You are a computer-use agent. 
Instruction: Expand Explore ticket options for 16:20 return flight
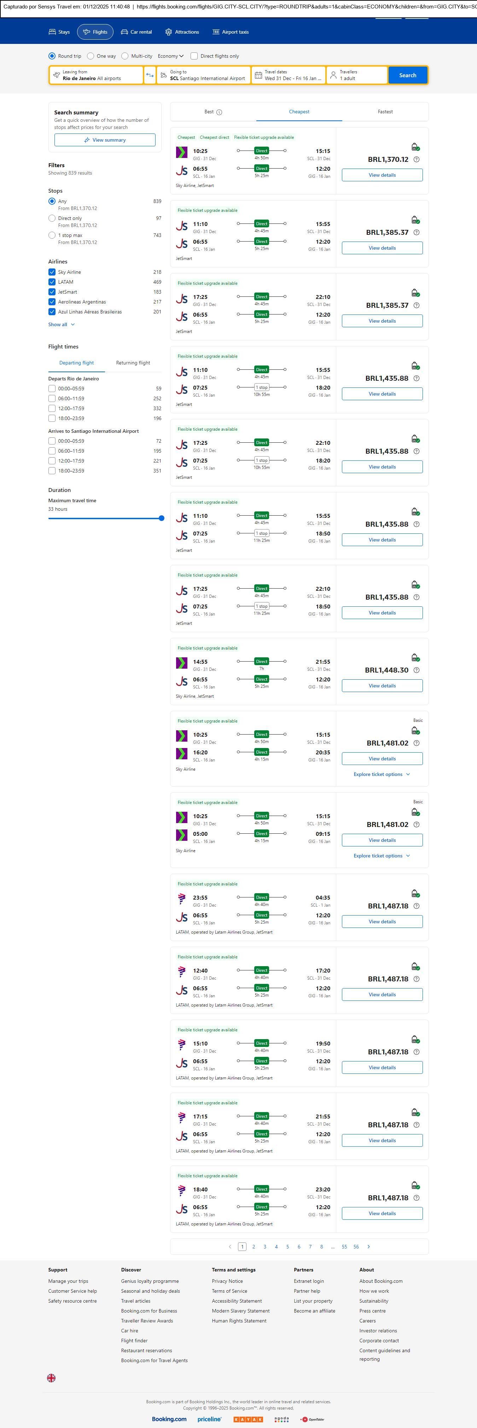click(382, 775)
